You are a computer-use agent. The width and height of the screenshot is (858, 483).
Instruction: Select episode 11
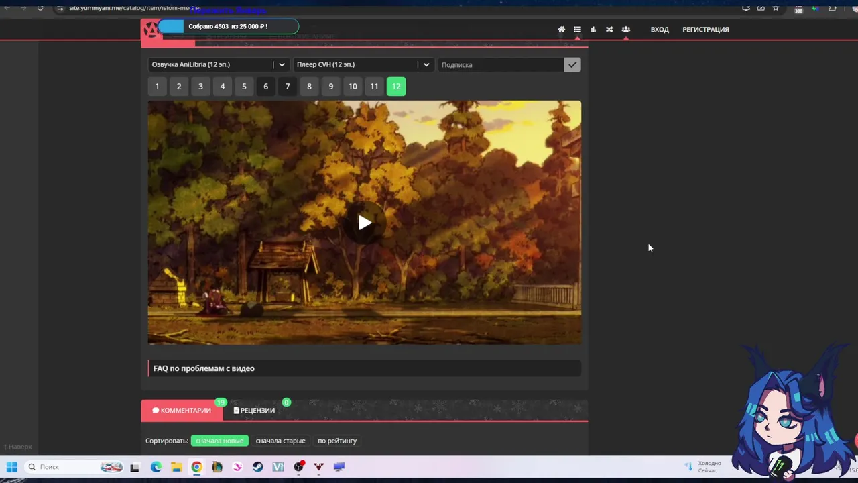pos(374,86)
